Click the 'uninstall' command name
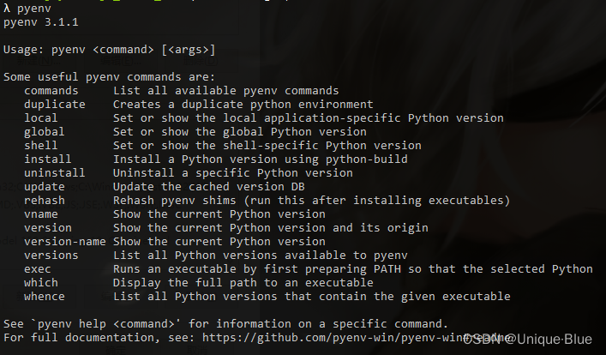 (55, 173)
